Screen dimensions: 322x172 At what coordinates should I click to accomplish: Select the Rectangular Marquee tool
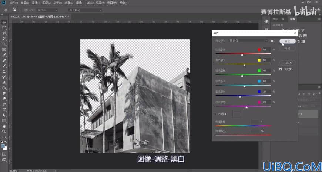click(4, 28)
